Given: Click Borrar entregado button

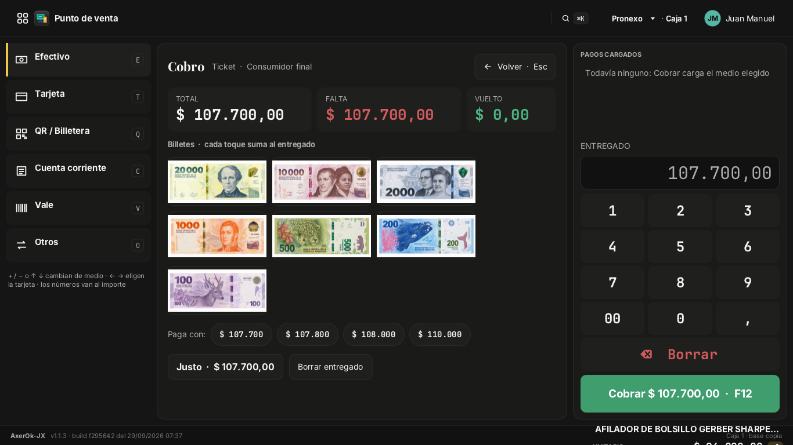Looking at the screenshot, I should (x=330, y=367).
